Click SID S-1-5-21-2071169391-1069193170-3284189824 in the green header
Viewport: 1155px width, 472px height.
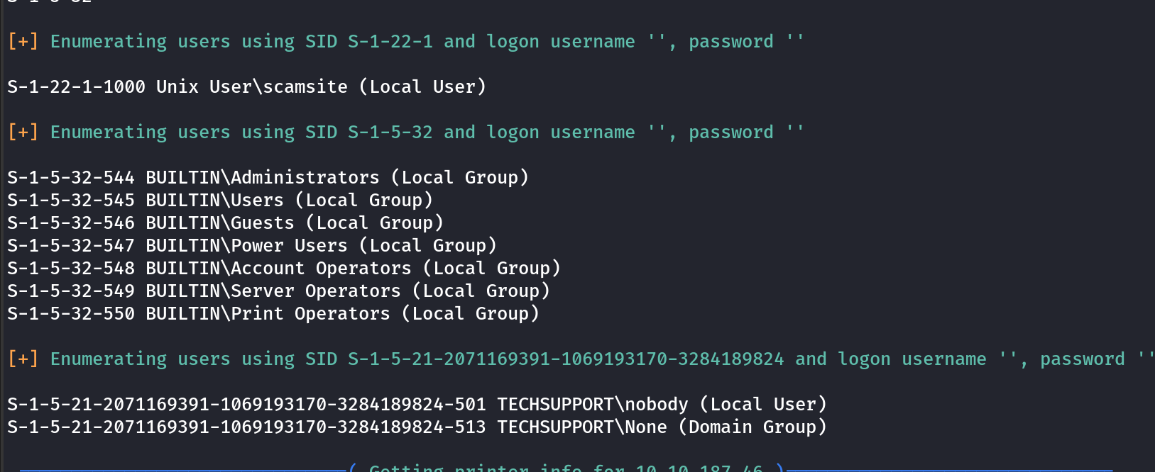[x=566, y=359]
